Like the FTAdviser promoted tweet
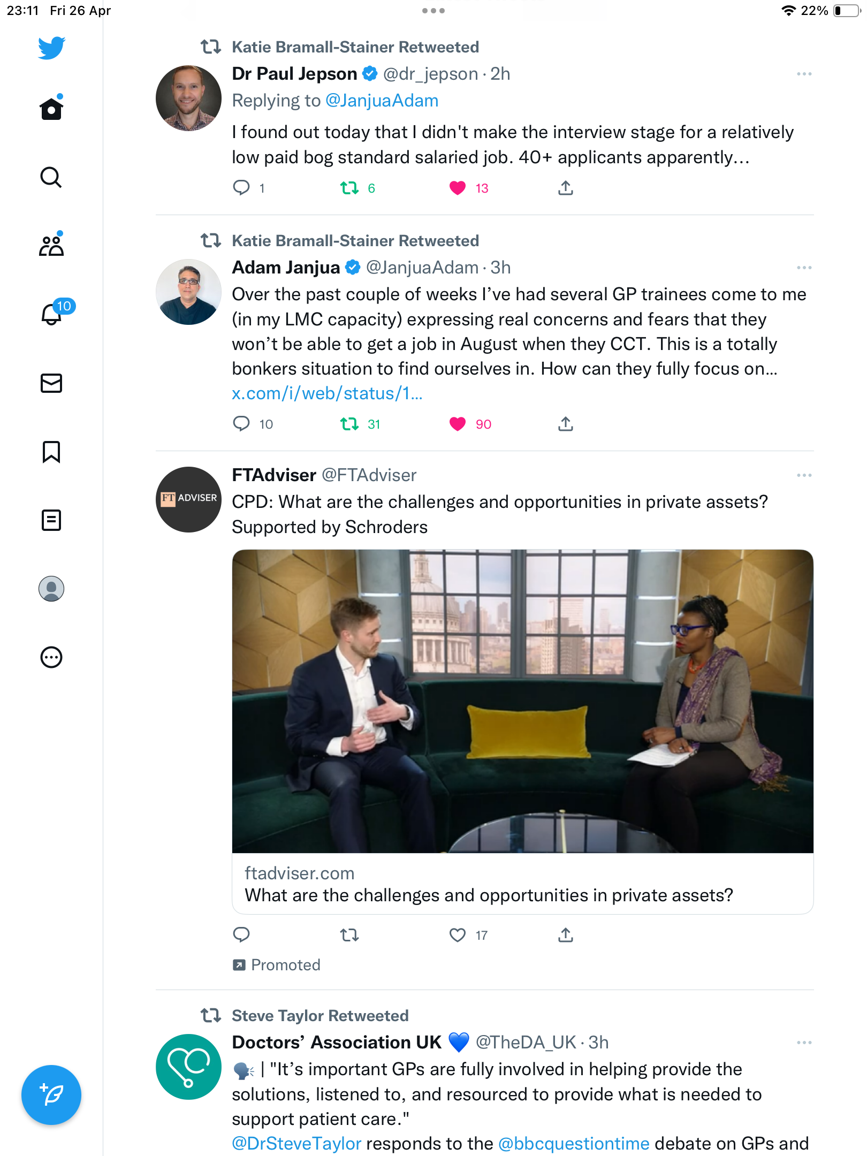867x1156 pixels. 458,935
